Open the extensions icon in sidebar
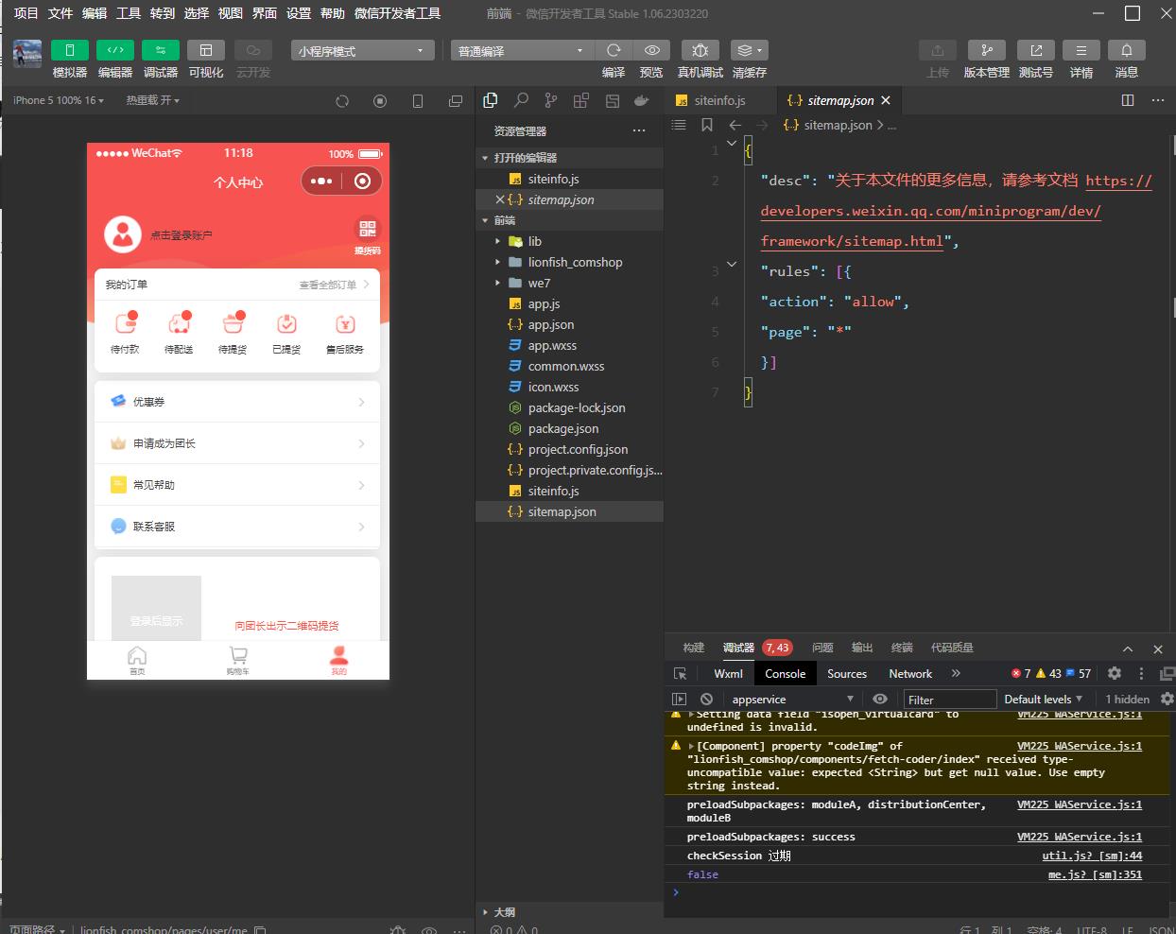 [x=581, y=100]
